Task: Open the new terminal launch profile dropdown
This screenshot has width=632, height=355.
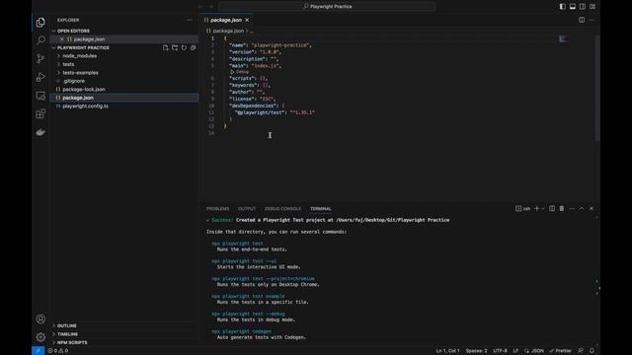Action: (543, 208)
